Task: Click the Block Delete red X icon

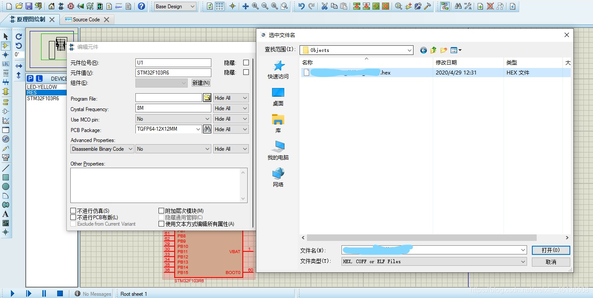Action: pyautogui.click(x=386, y=6)
